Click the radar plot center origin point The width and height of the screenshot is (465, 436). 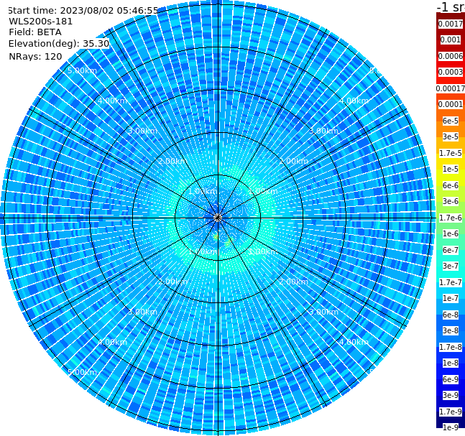(218, 218)
